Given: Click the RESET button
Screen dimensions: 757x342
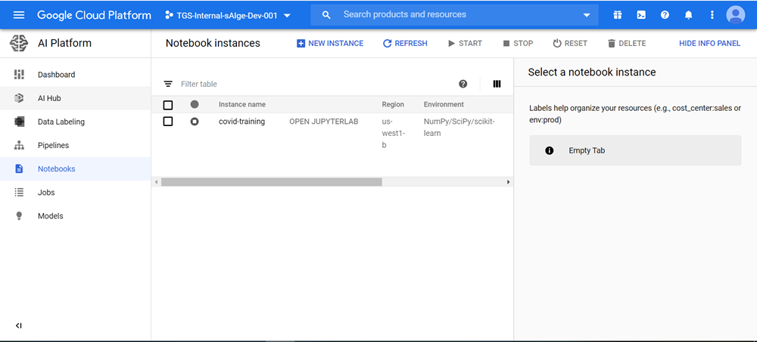Looking at the screenshot, I should [x=570, y=43].
